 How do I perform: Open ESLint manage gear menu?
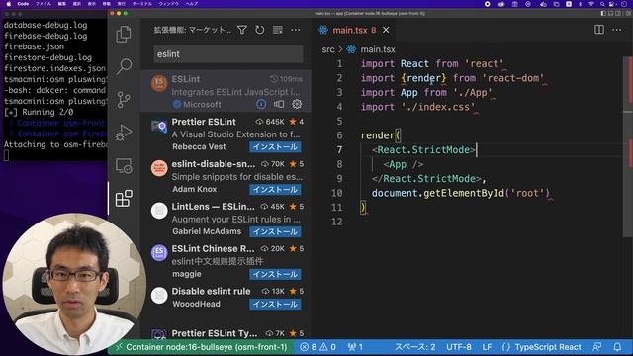tap(297, 104)
